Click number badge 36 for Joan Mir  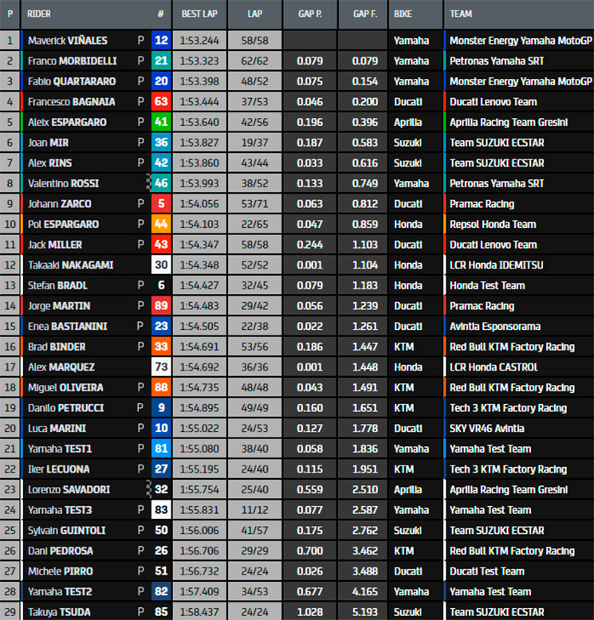161,143
